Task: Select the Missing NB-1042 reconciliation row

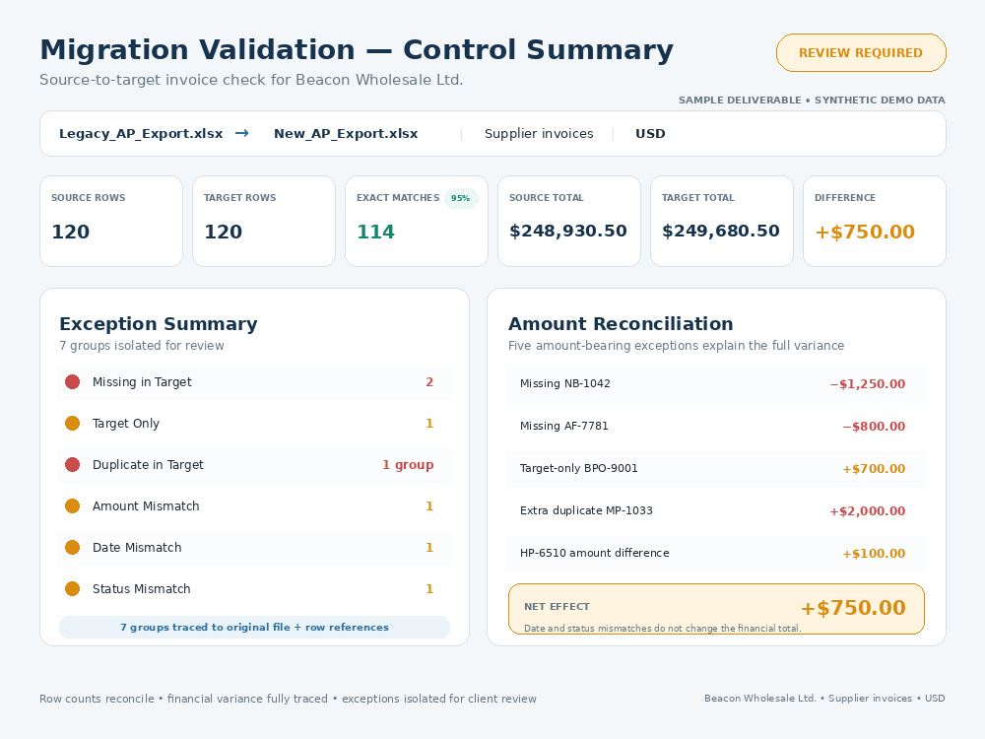Action: tap(716, 384)
